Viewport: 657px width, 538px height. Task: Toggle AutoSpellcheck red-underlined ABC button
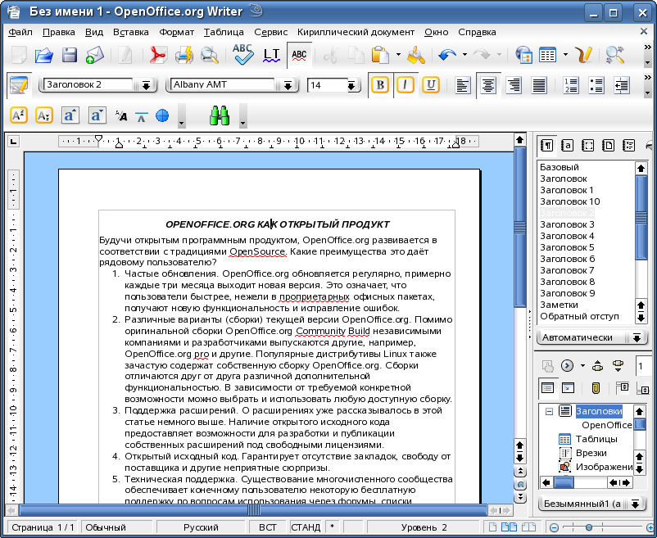point(300,55)
